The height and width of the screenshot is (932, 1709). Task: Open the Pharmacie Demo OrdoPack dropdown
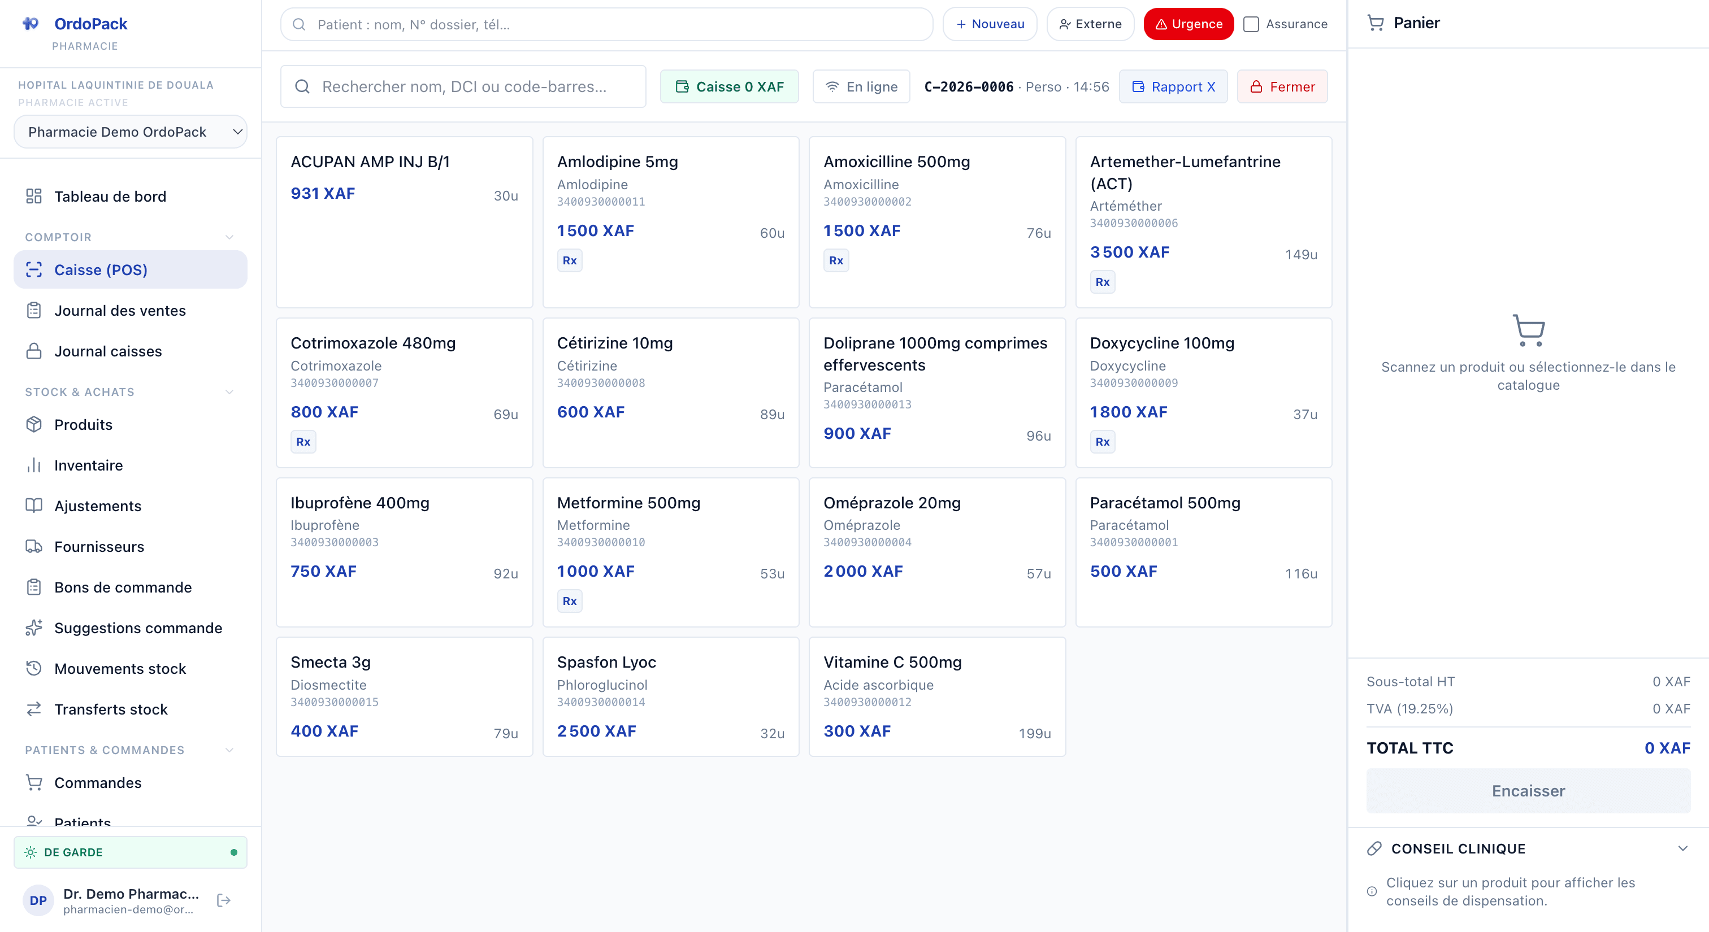[130, 132]
